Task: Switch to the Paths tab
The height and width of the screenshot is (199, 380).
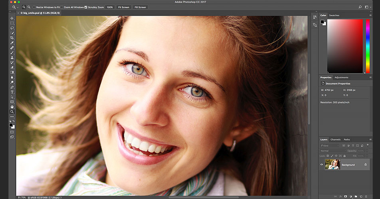Action: [x=347, y=139]
